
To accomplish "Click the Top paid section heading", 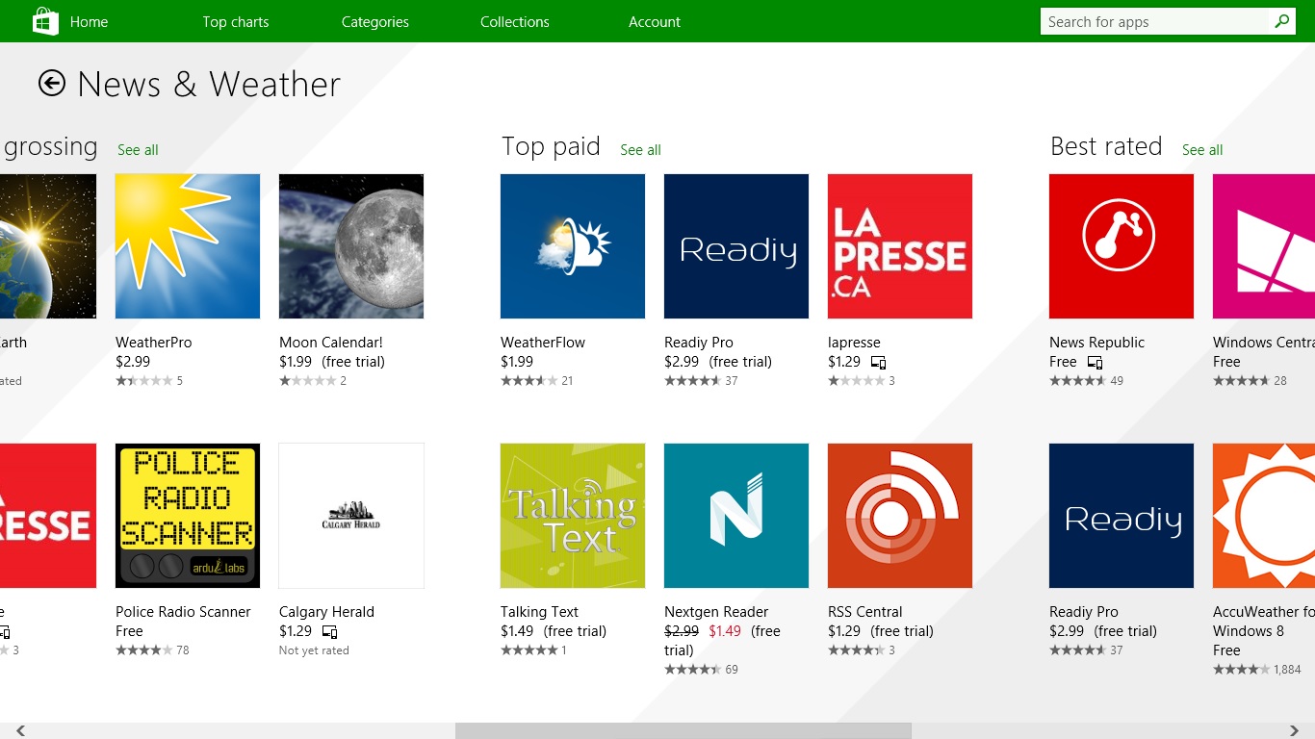I will coord(551,146).
